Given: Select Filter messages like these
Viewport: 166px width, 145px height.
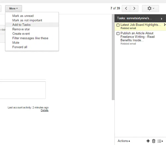Looking at the screenshot, I should [x=30, y=38].
